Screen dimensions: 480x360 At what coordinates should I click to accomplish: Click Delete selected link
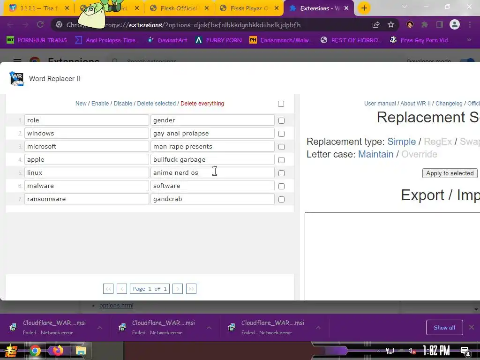(x=157, y=104)
